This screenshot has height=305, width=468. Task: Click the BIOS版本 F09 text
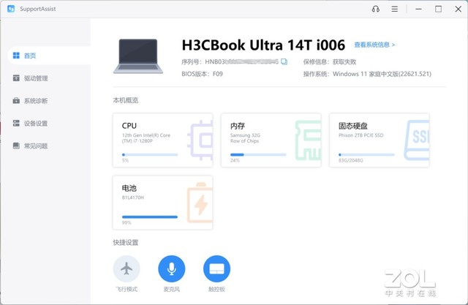[x=202, y=74]
